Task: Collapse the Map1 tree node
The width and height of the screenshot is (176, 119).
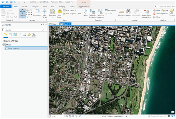Action: point(2,45)
